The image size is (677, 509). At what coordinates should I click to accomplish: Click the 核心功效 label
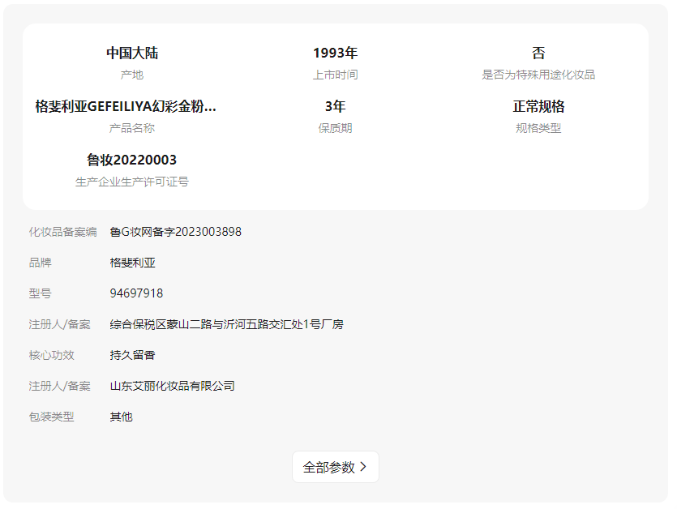tap(51, 355)
